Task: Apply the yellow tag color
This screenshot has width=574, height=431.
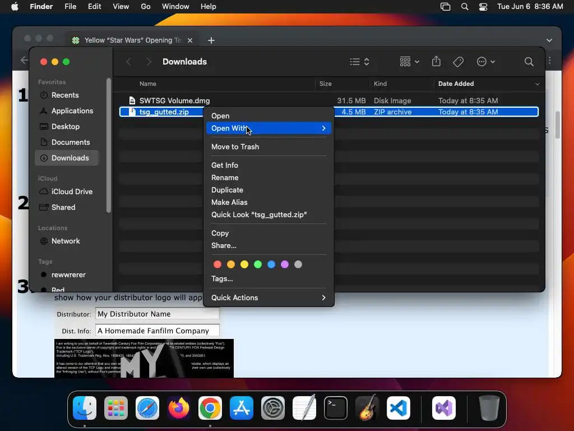Action: click(244, 265)
